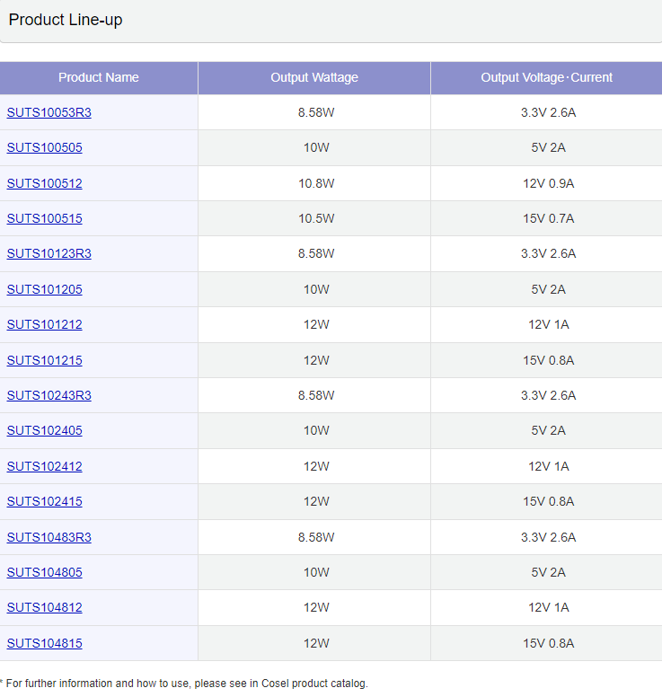Select the SUTS100515 link

pyautogui.click(x=44, y=218)
